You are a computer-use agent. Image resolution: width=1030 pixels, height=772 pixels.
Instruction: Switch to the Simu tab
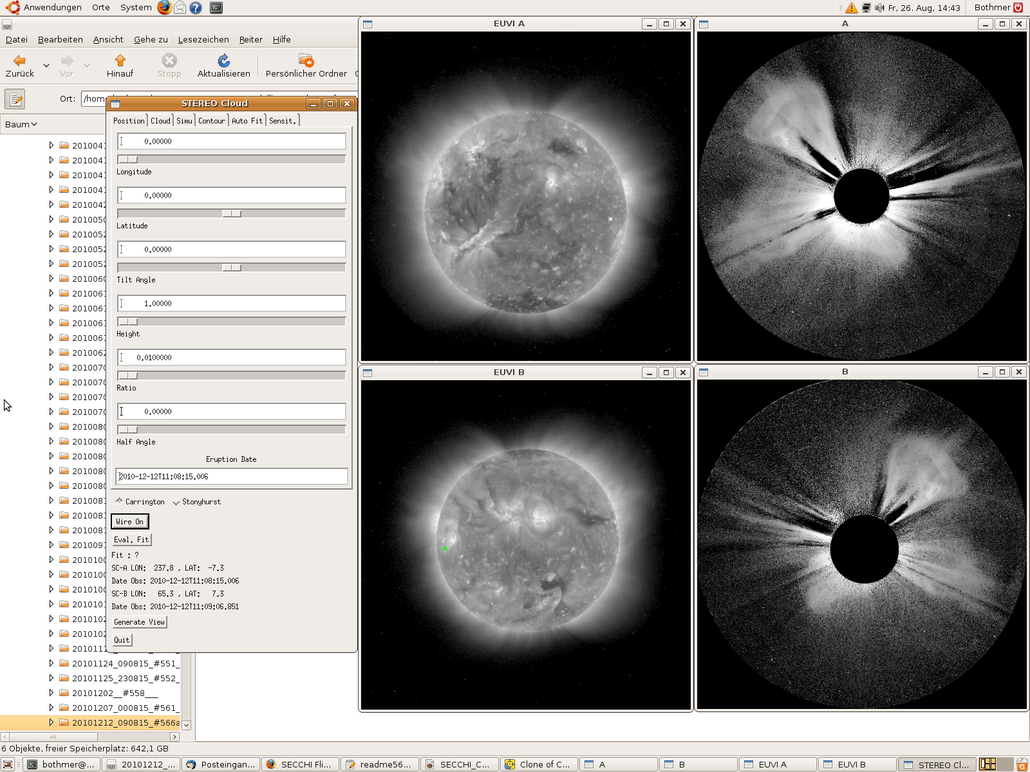point(185,121)
